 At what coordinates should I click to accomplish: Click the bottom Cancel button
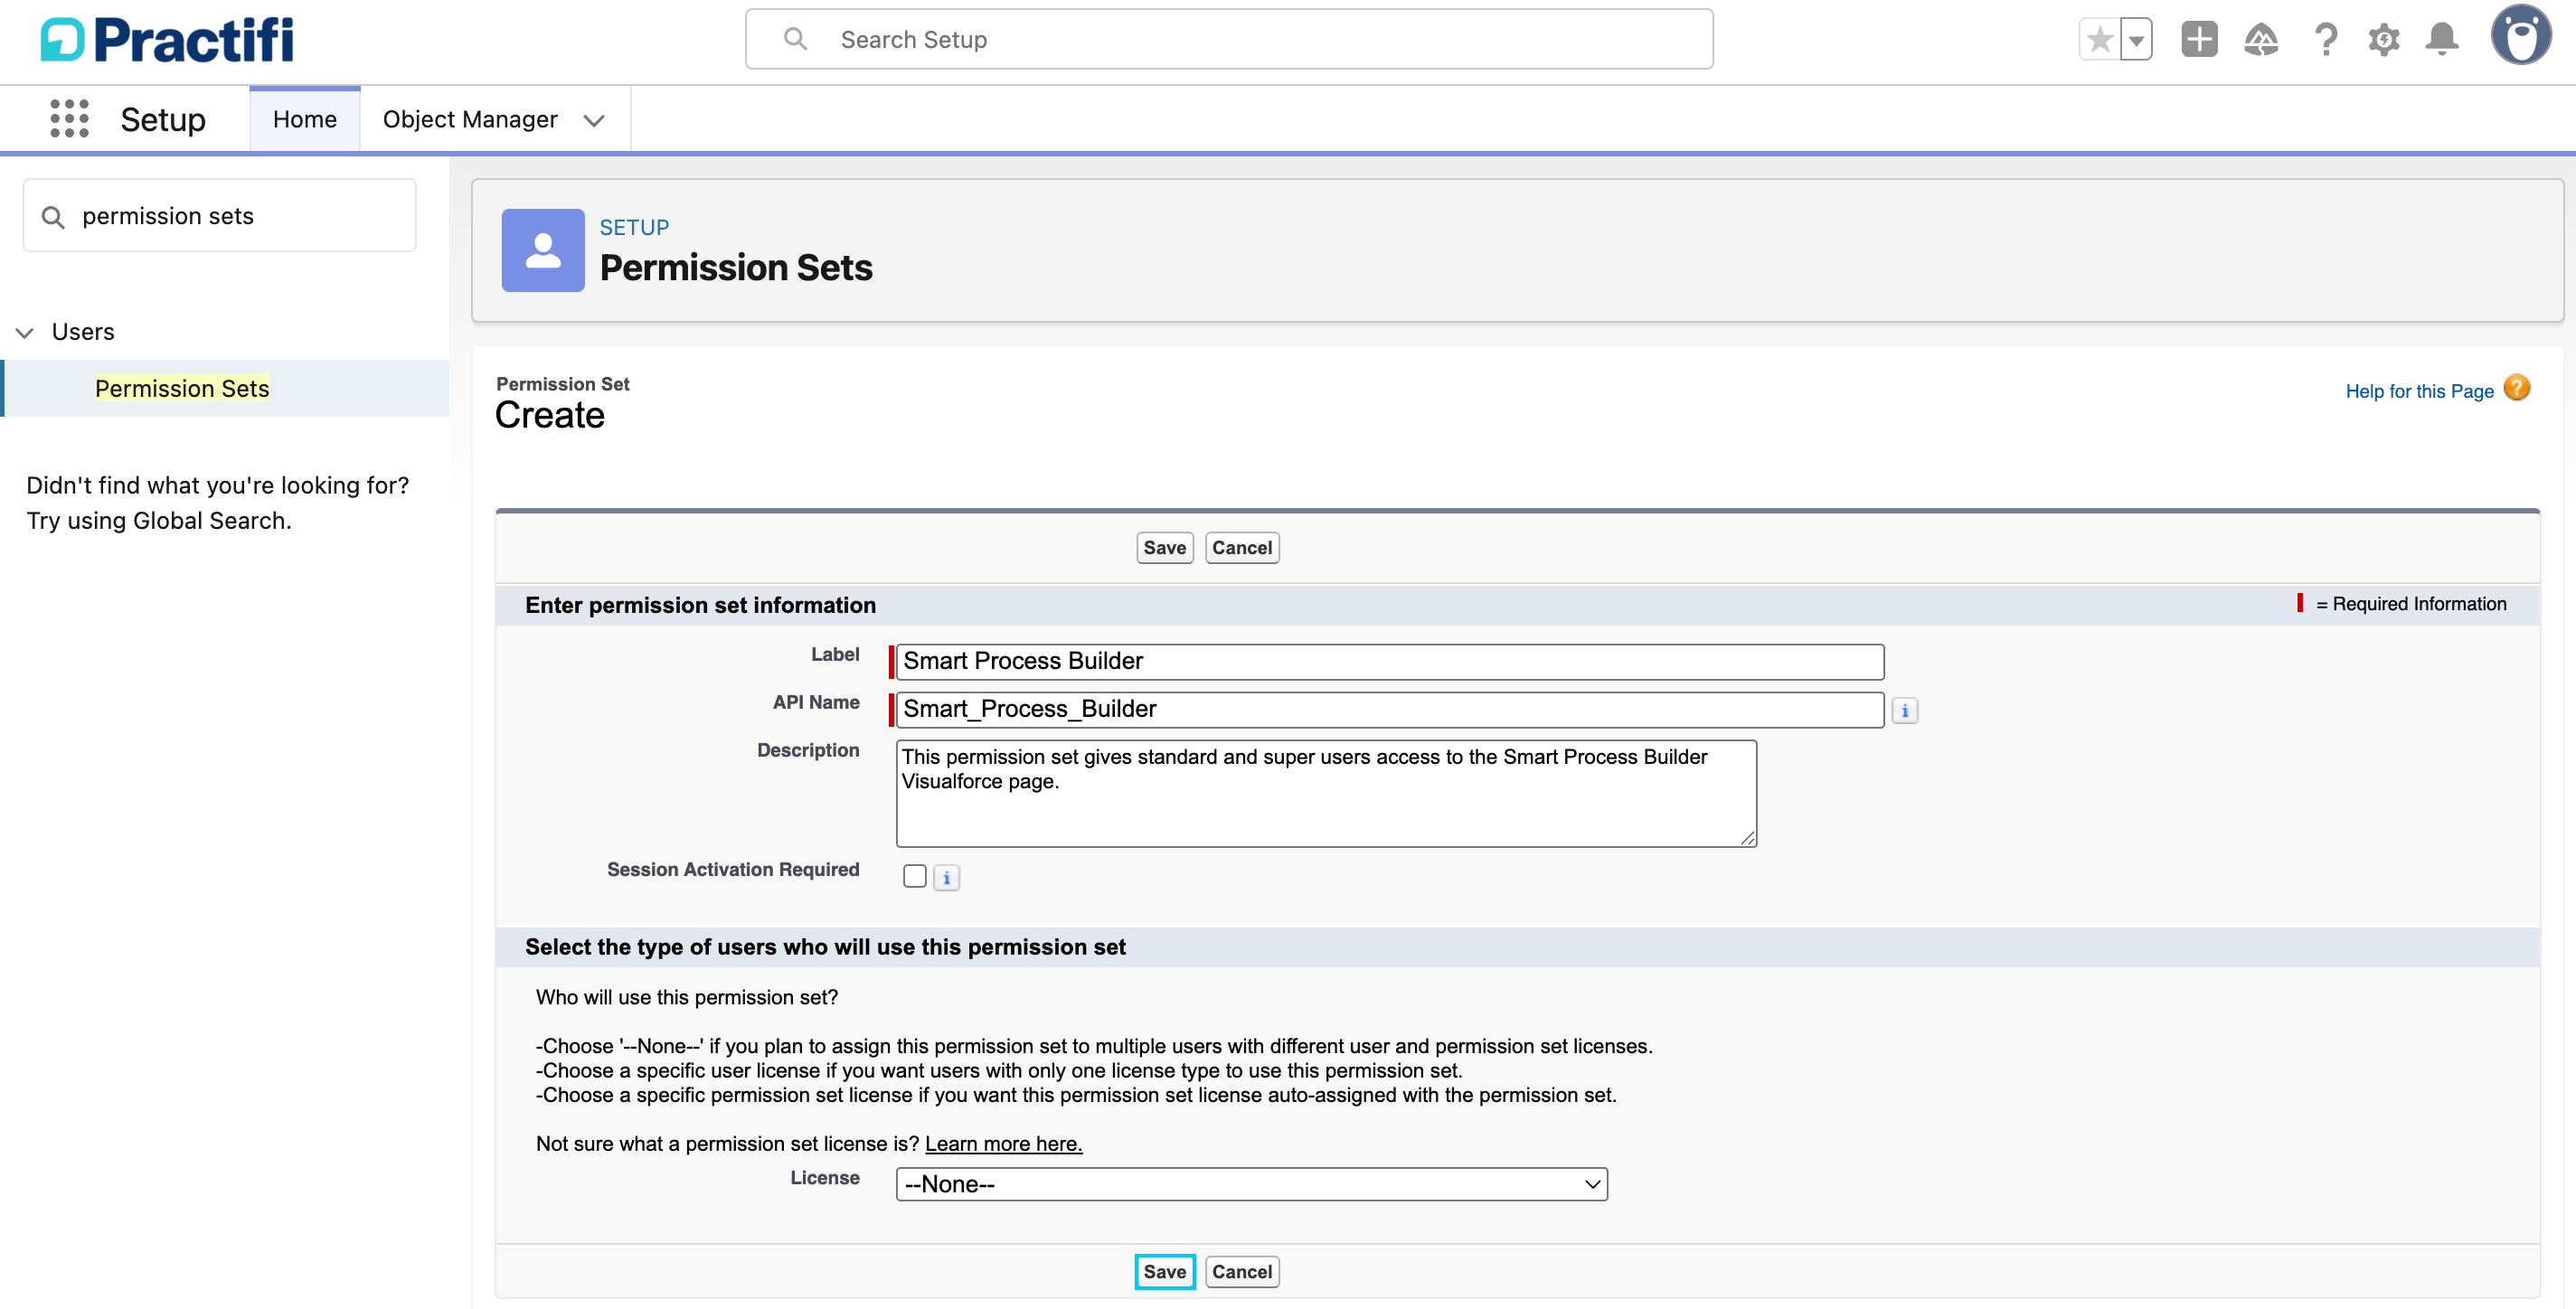[x=1242, y=1272]
